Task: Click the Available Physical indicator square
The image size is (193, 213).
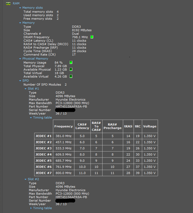Action: coord(71,69)
